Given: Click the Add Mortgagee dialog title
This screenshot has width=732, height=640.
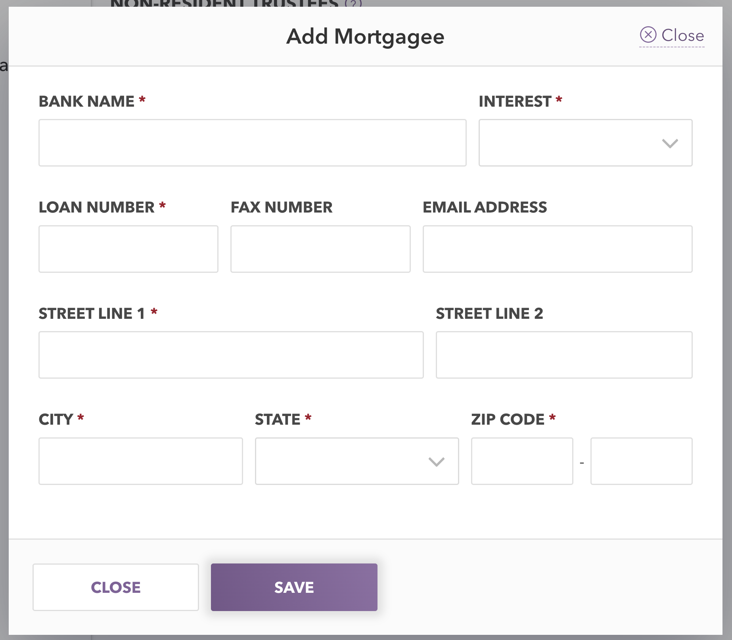Looking at the screenshot, I should coord(365,37).
